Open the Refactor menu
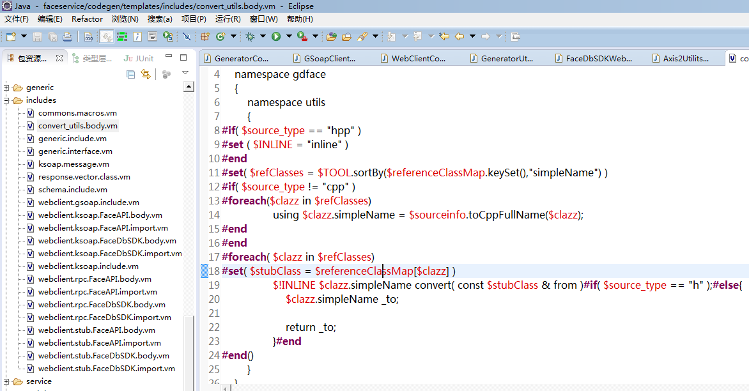Viewport: 749px width, 391px height. click(87, 19)
